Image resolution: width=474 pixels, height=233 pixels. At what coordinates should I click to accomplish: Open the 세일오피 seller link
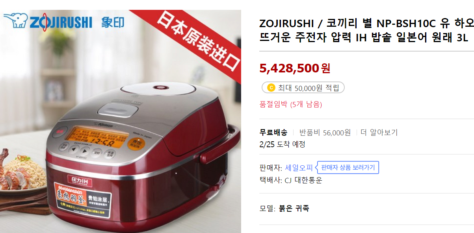point(299,168)
